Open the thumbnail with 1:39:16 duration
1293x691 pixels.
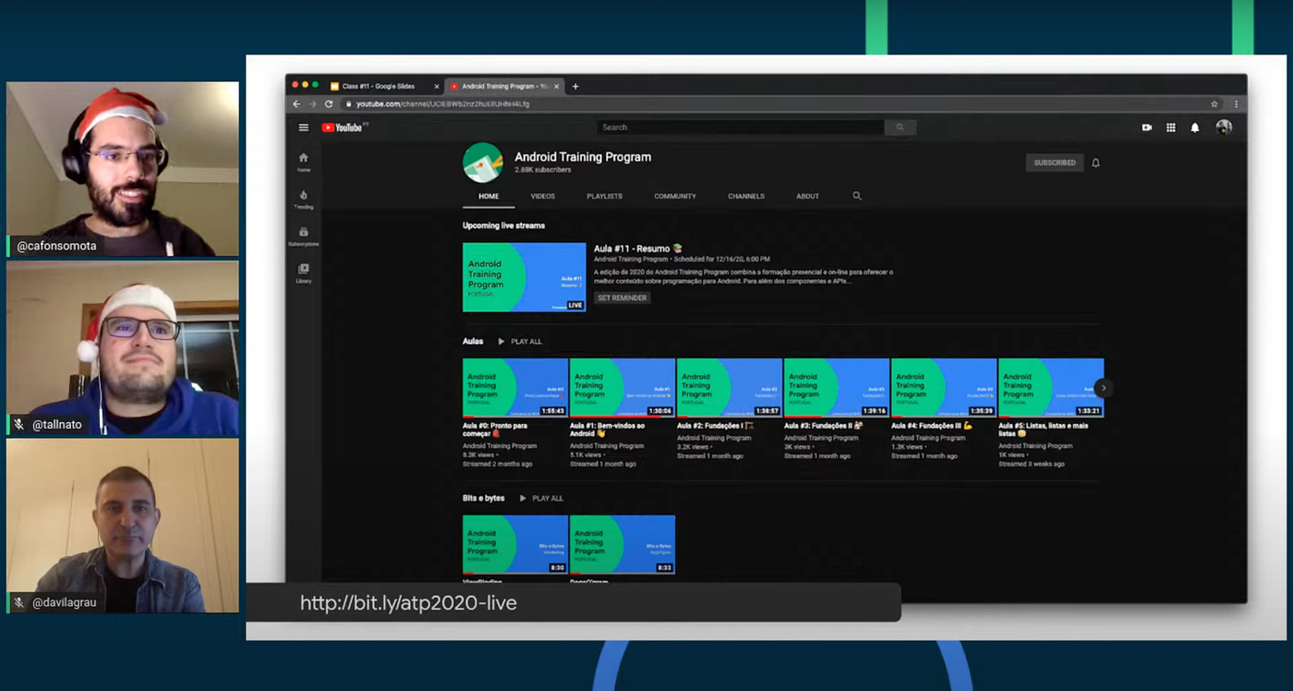point(837,388)
